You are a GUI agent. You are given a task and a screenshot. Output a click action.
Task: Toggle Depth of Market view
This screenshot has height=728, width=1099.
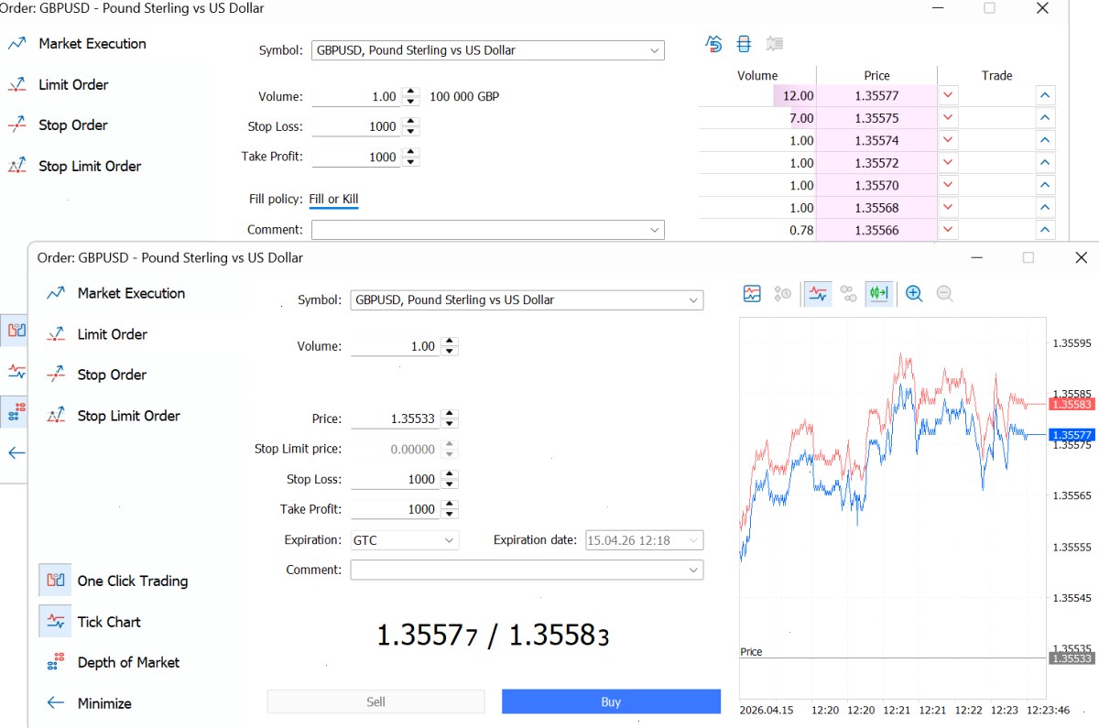[x=128, y=662]
